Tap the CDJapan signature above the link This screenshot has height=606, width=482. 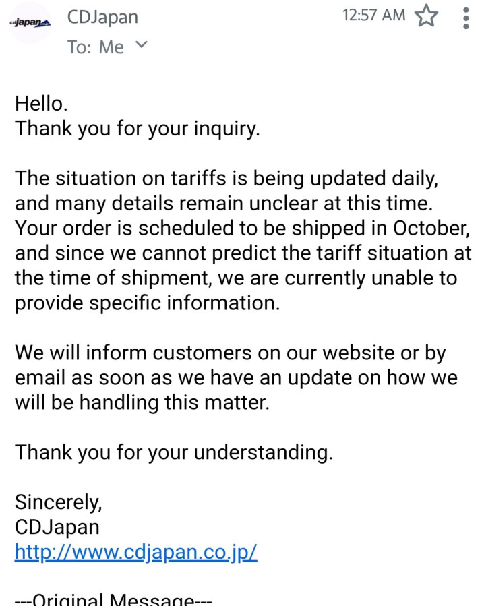click(57, 527)
